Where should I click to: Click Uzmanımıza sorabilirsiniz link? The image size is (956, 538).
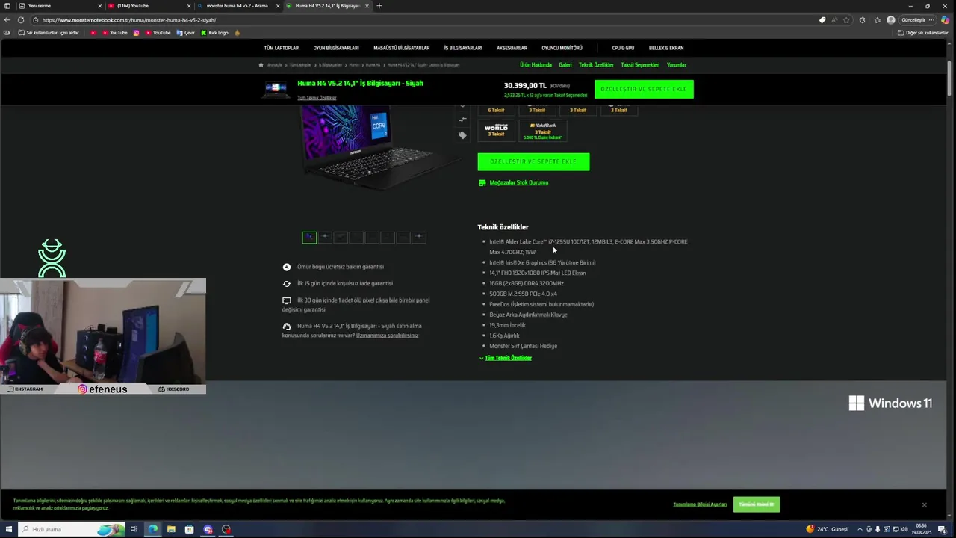click(387, 336)
